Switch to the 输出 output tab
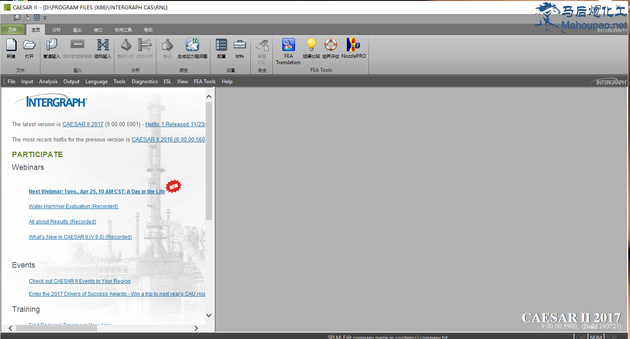This screenshot has height=339, width=630. pos(77,30)
